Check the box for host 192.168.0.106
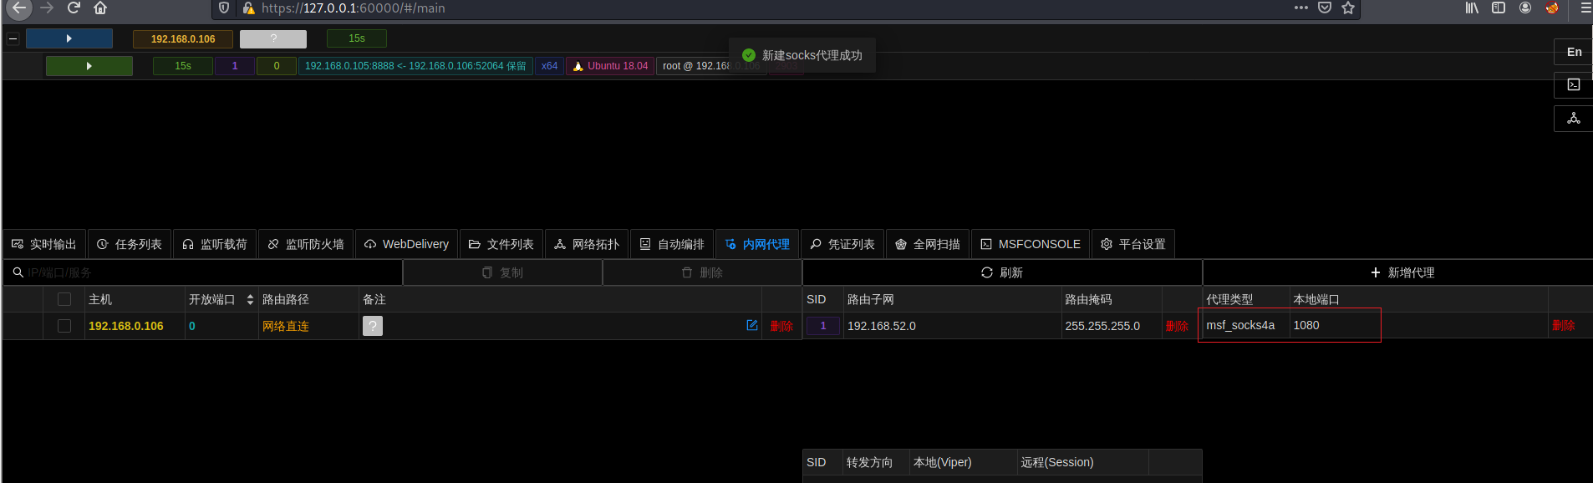This screenshot has width=1593, height=483. tap(64, 326)
